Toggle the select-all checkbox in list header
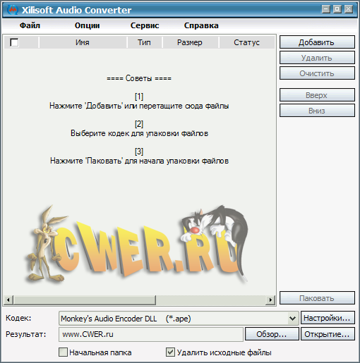This screenshot has width=360, height=363. tap(14, 42)
